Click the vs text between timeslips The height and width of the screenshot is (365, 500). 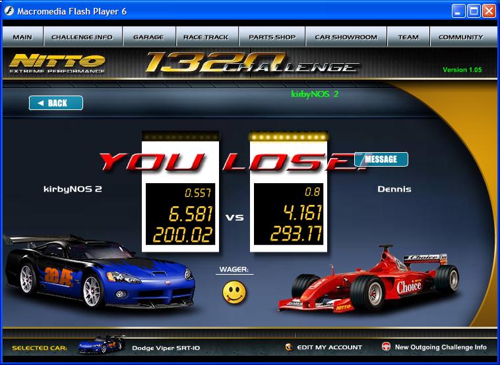point(235,217)
